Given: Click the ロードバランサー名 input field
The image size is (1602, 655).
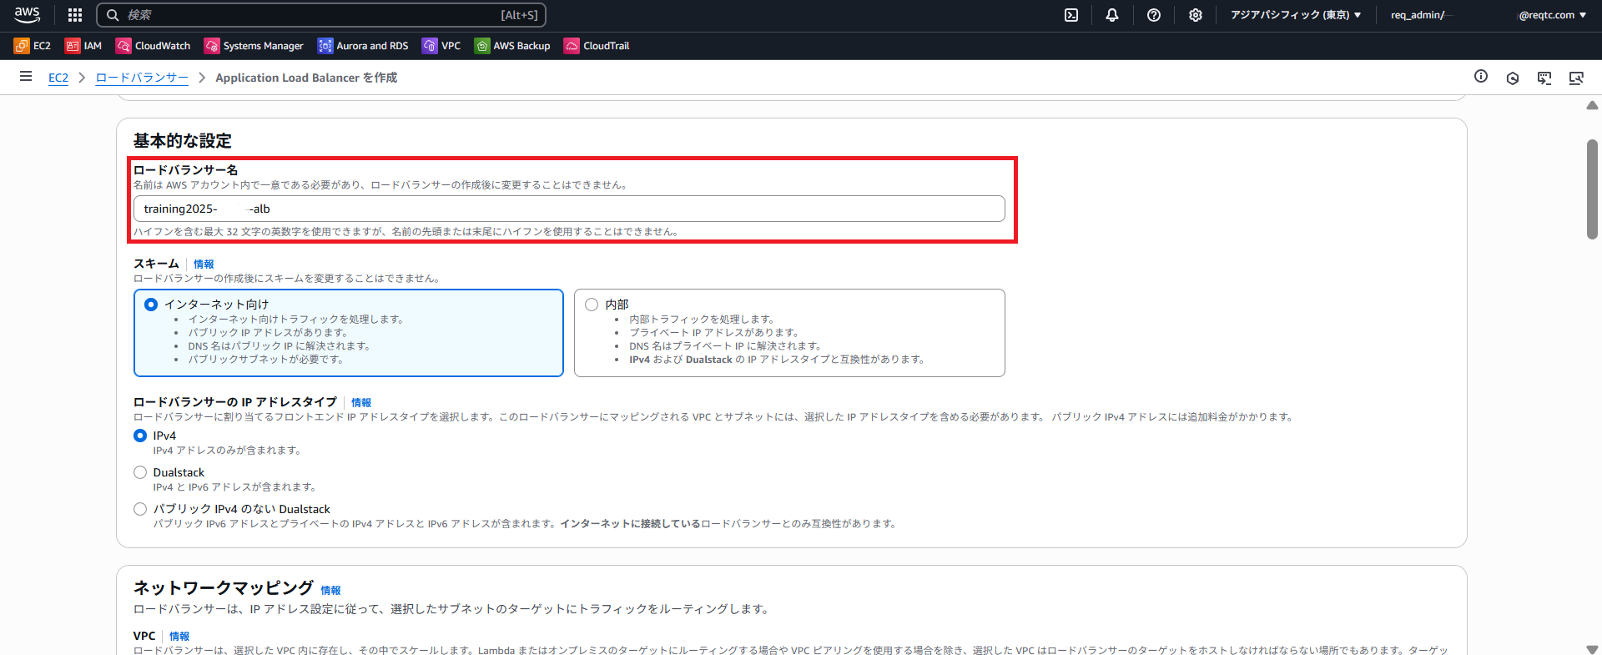Looking at the screenshot, I should pos(569,209).
